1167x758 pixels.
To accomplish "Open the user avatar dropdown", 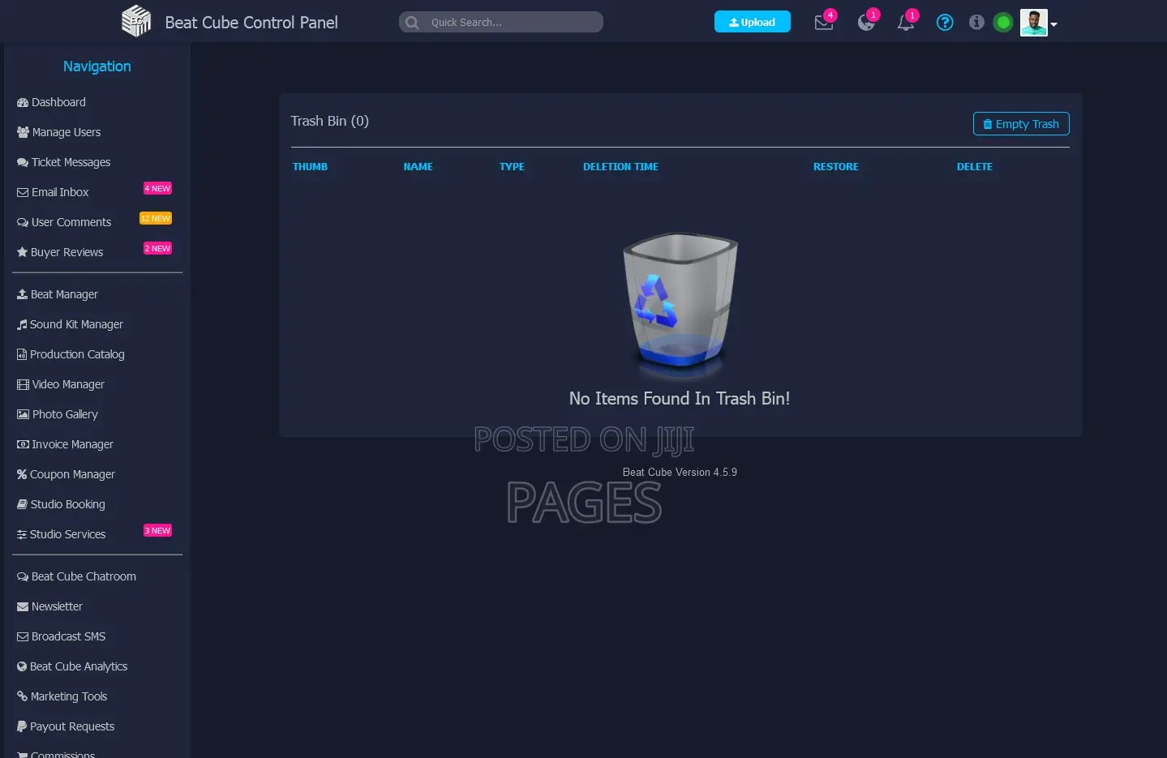I will pos(1039,23).
